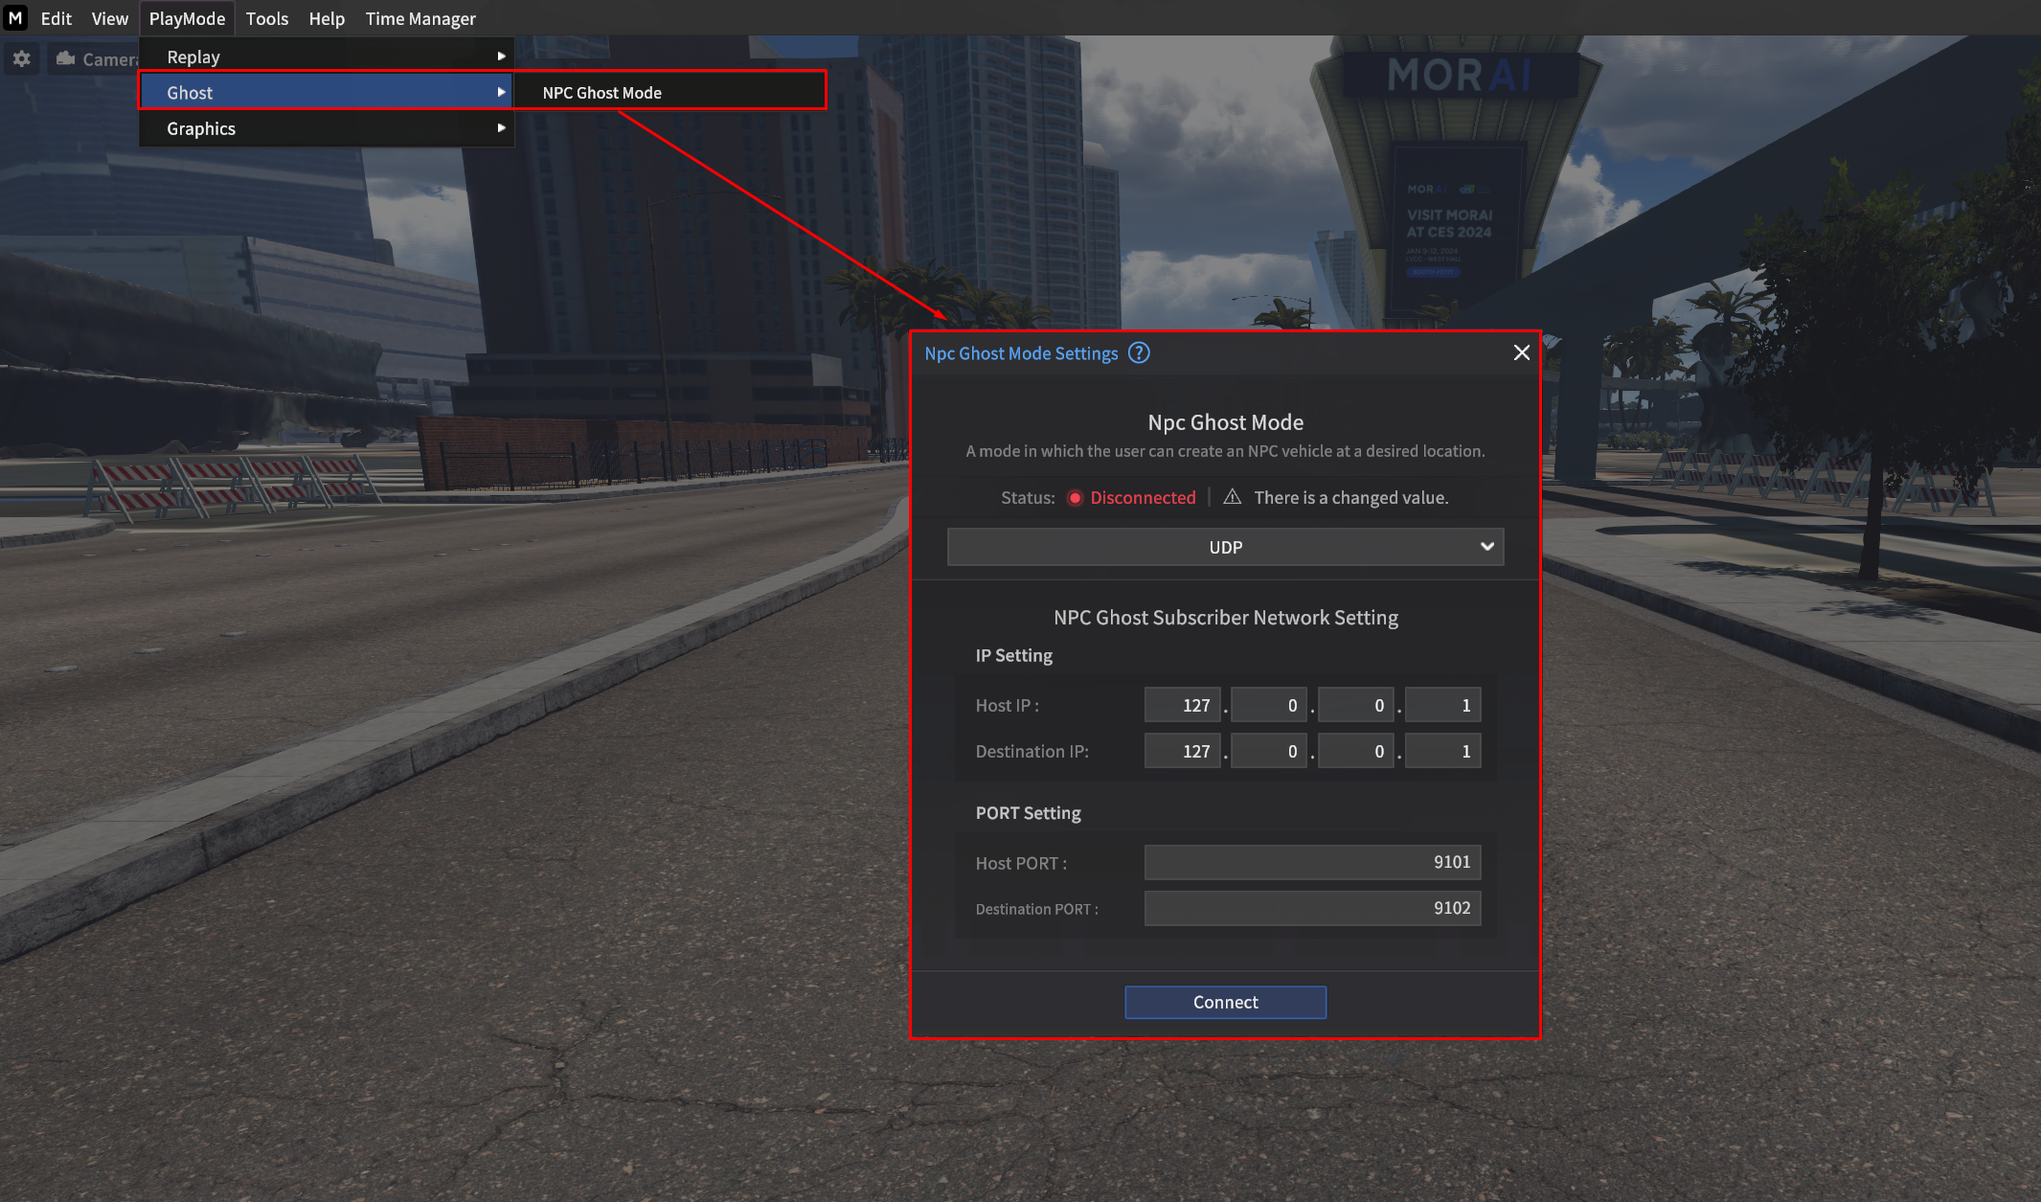2041x1202 pixels.
Task: Click the Destination PORT field showing 9102
Action: [x=1312, y=908]
